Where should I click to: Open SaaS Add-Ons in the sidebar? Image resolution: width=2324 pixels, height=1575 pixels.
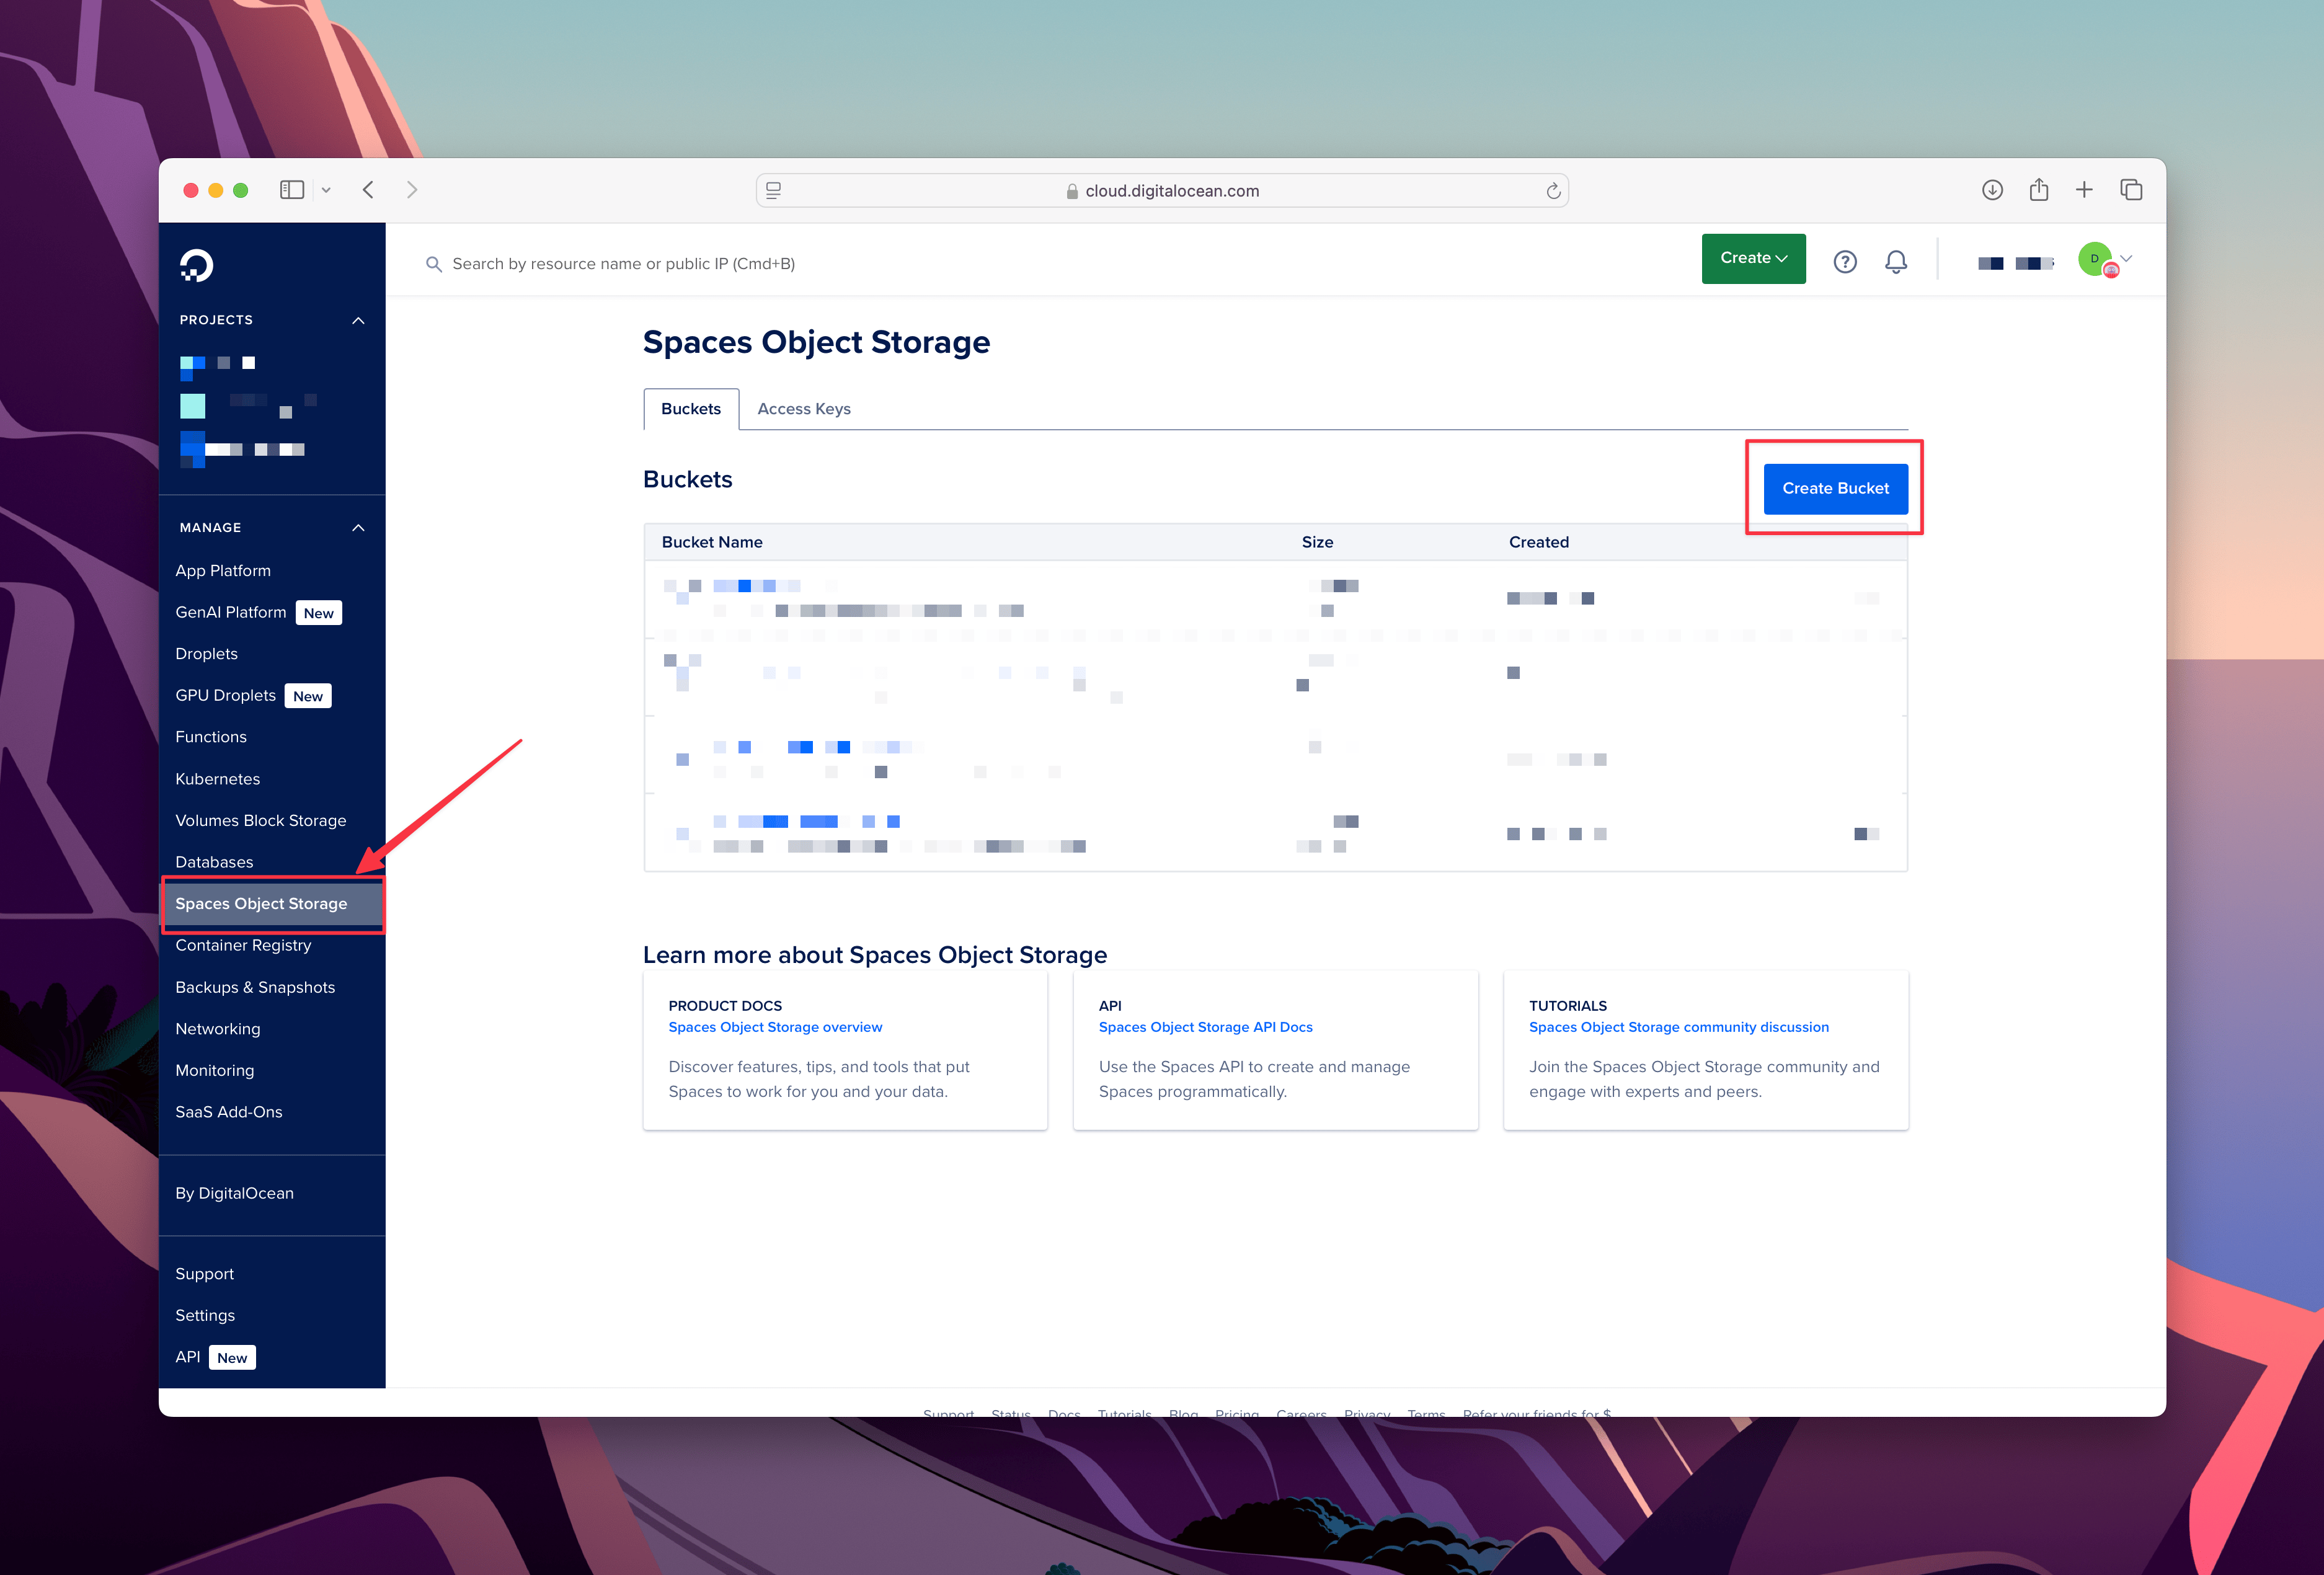coord(229,1112)
